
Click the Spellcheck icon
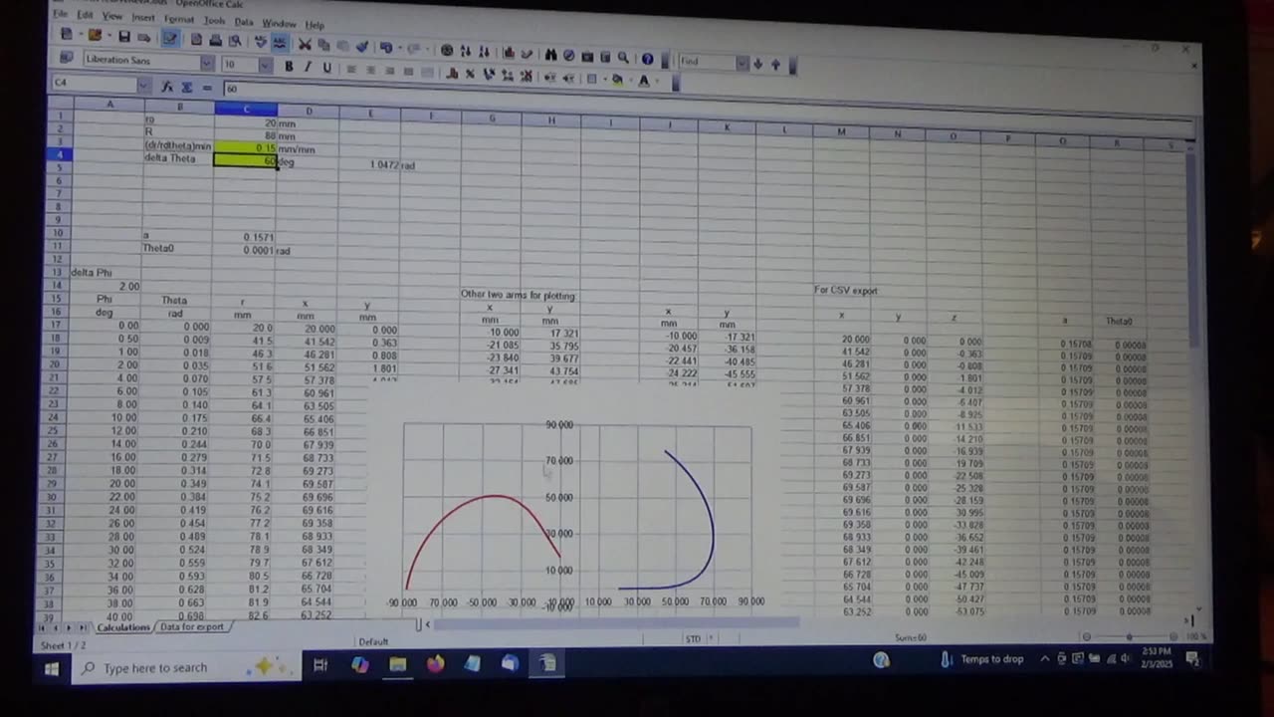[261, 42]
